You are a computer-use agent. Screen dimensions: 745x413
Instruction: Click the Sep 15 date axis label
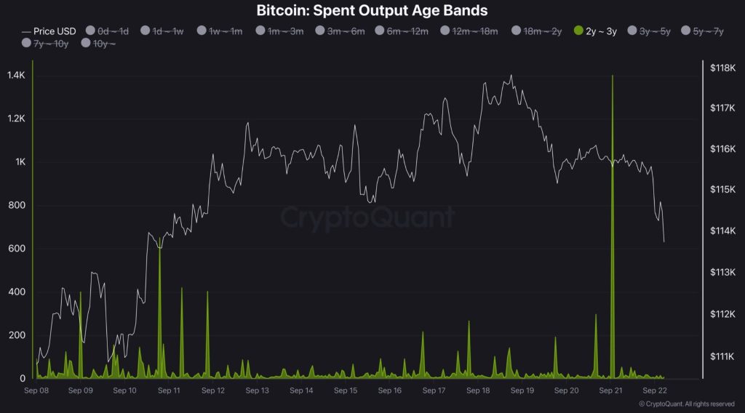(346, 390)
